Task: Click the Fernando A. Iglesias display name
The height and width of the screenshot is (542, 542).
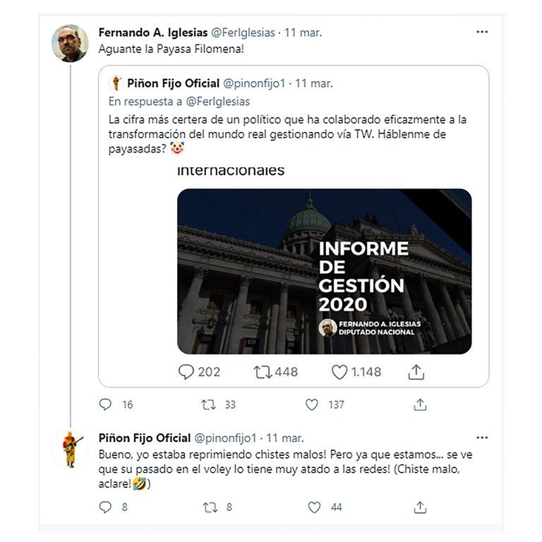Action: (x=152, y=32)
